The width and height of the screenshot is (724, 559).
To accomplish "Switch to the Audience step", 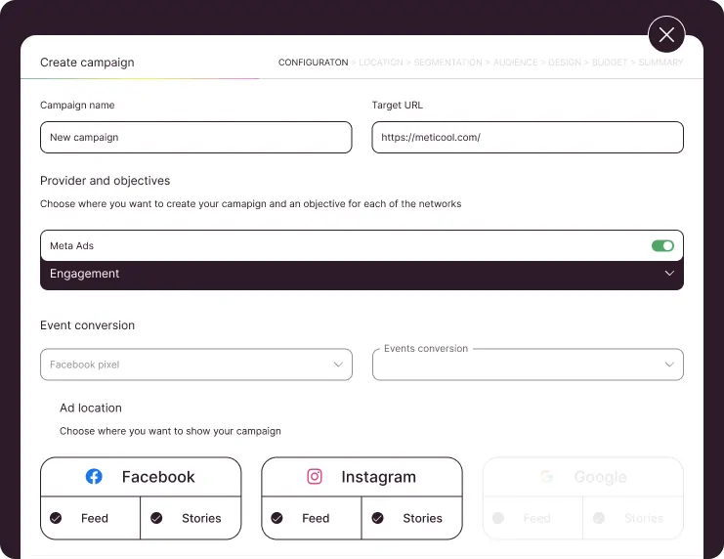I will (x=515, y=63).
